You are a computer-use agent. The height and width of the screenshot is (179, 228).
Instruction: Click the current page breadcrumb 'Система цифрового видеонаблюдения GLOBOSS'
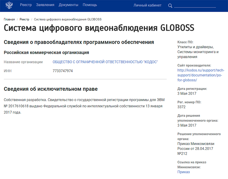point(68,19)
